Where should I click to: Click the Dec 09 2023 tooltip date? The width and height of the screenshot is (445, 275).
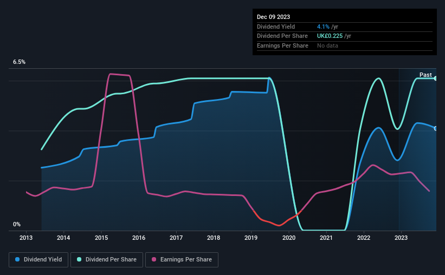(273, 17)
